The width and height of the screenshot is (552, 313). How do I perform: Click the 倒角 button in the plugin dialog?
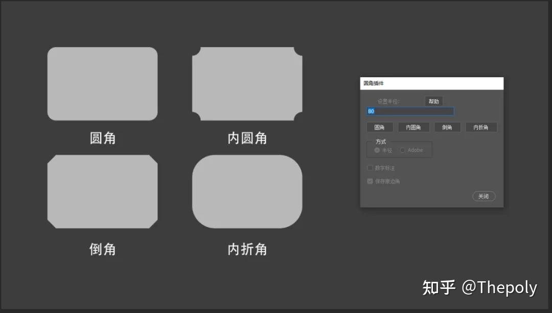point(447,127)
